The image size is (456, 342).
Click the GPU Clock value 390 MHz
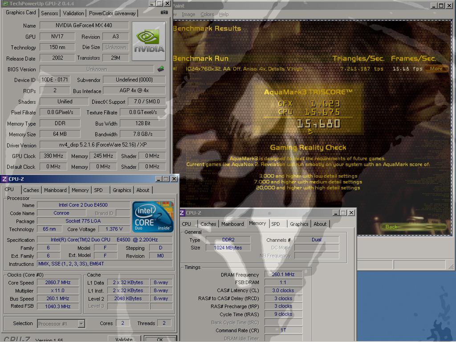tap(53, 156)
